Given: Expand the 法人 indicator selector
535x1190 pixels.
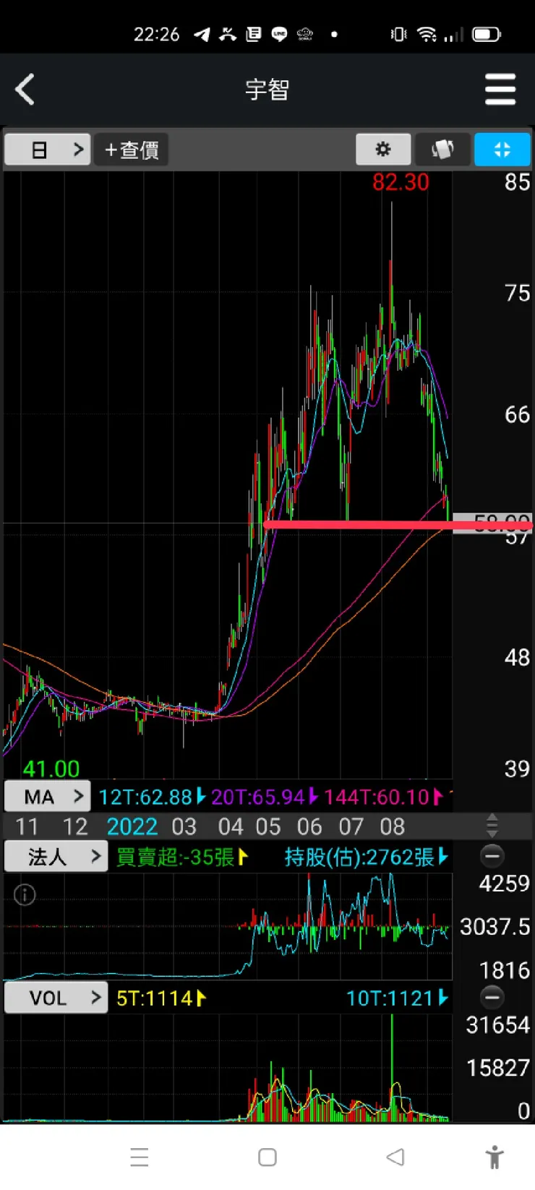Looking at the screenshot, I should tap(56, 857).
